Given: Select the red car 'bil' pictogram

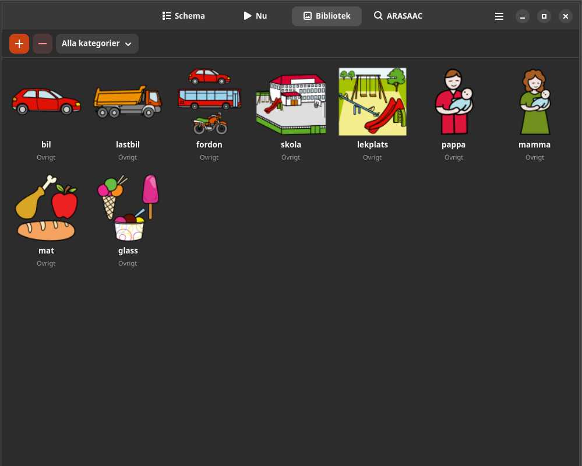Looking at the screenshot, I should [46, 102].
